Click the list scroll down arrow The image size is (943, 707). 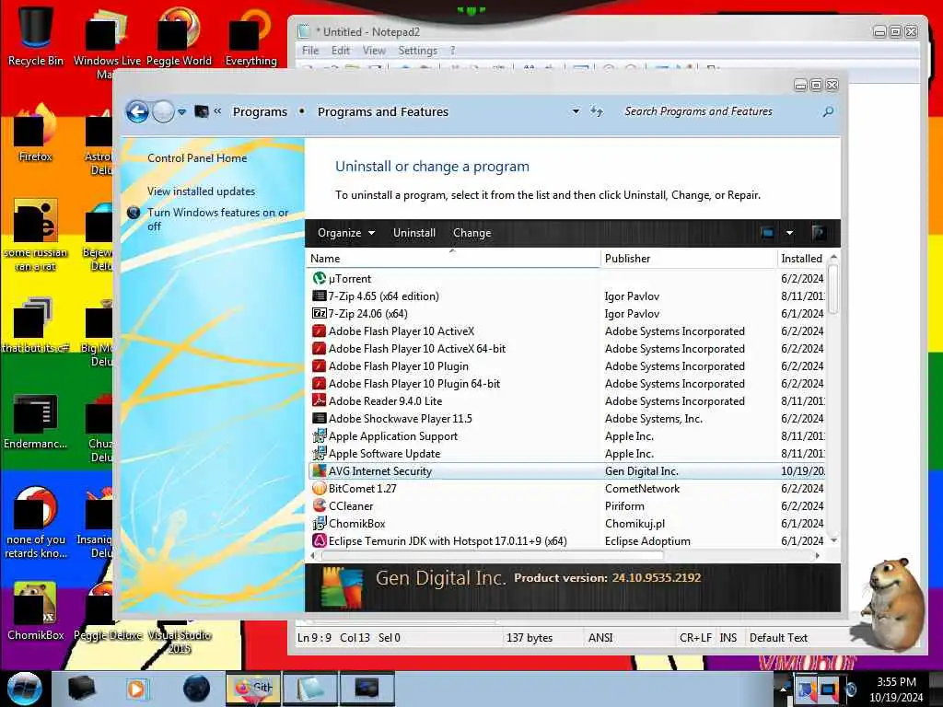click(x=832, y=540)
